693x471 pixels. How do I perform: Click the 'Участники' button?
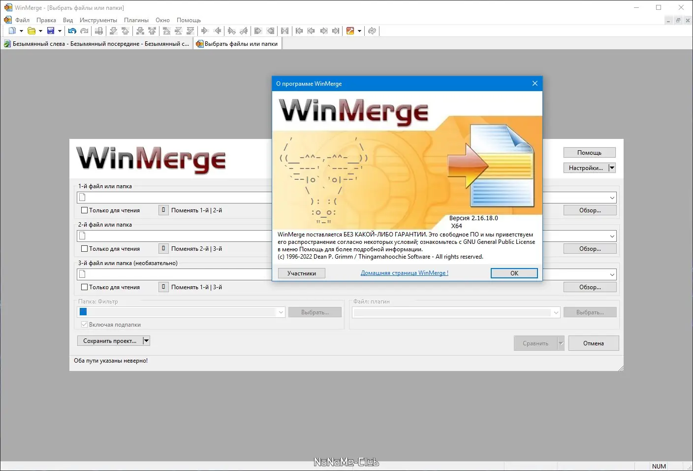tap(302, 273)
